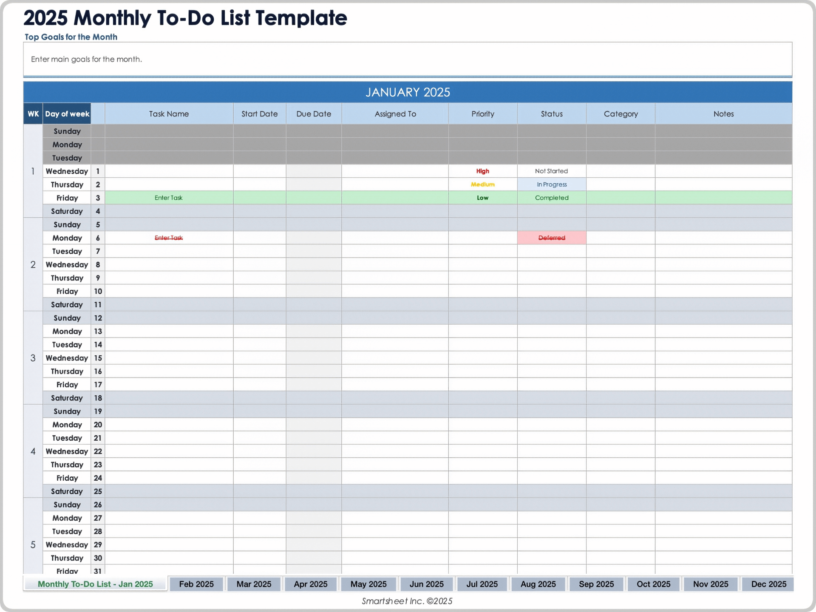Image resolution: width=816 pixels, height=612 pixels.
Task: Open the In Progress status cell
Action: (551, 184)
